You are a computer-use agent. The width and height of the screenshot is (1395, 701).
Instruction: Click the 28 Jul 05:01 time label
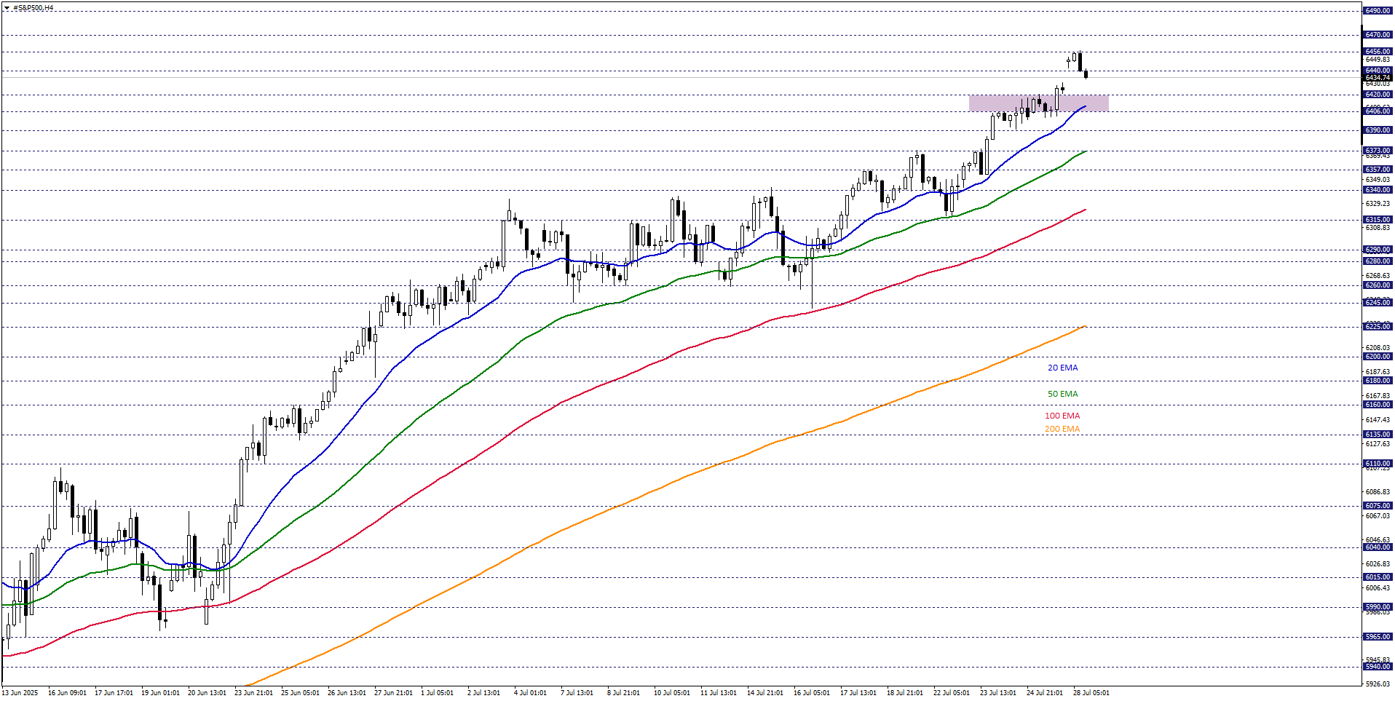[1091, 693]
